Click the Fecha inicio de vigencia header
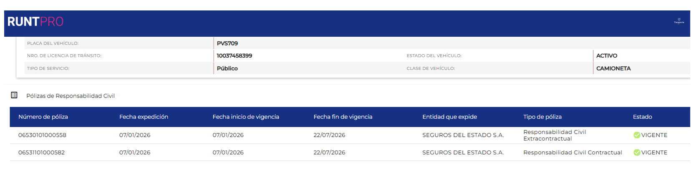This screenshot has height=171, width=691. click(x=246, y=117)
